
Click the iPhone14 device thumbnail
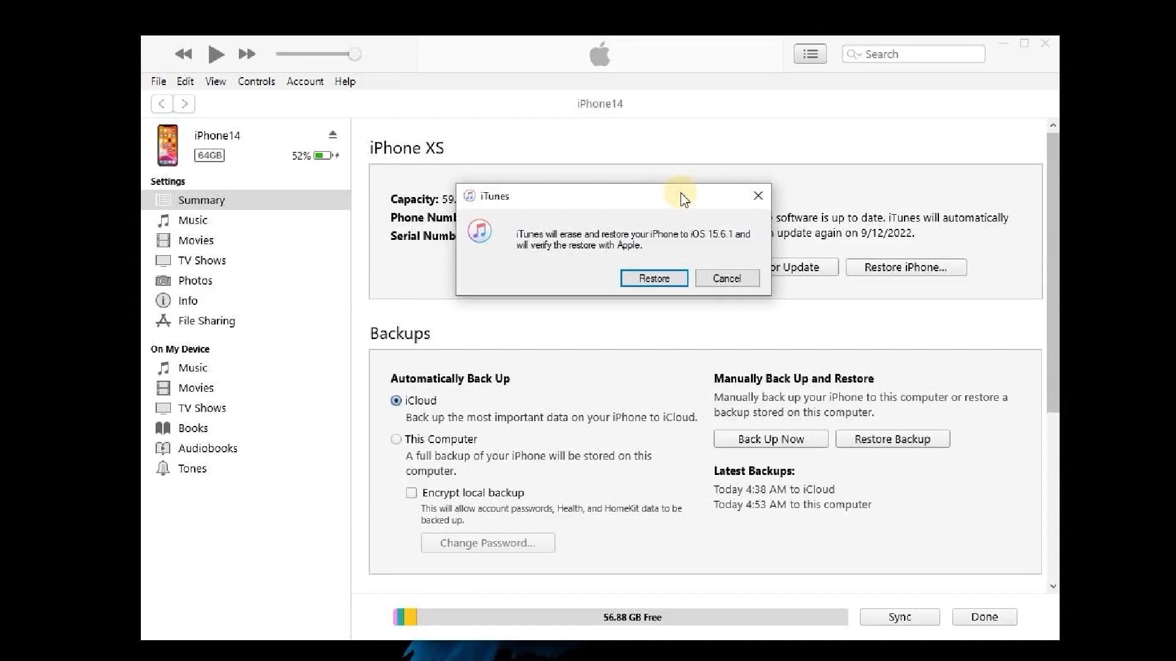(x=167, y=146)
